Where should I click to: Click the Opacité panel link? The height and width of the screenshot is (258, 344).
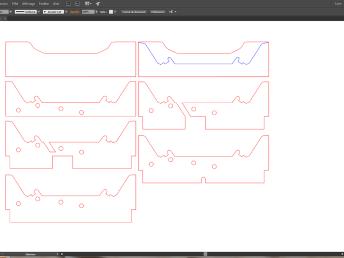click(x=75, y=11)
